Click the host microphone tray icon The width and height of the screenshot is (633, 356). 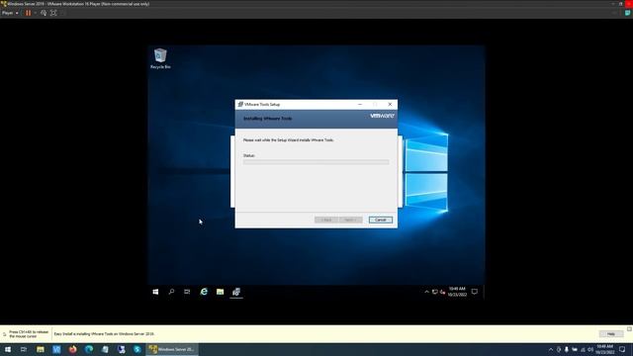[x=567, y=349]
